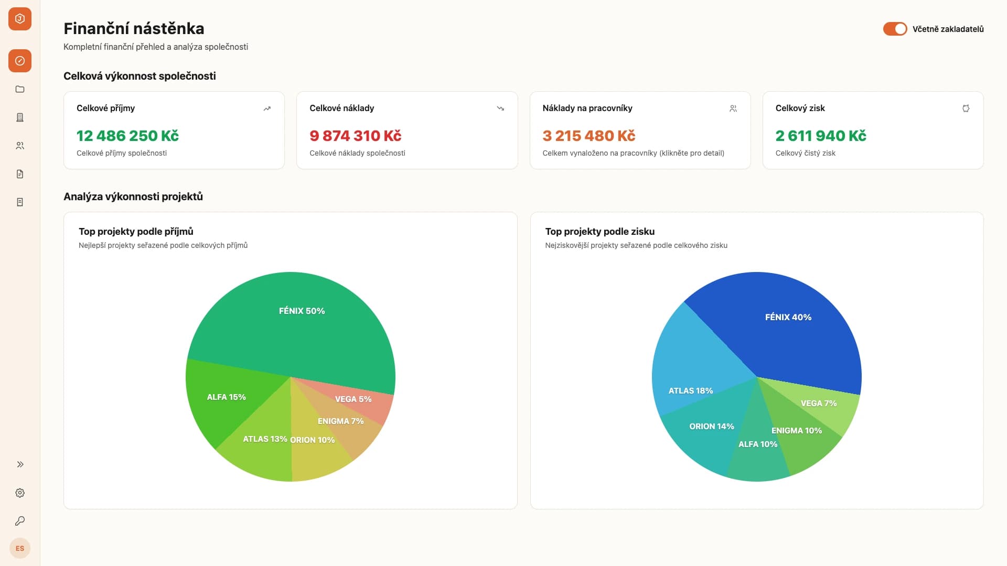Click piggy bank icon on Celkový zisk card

point(966,108)
